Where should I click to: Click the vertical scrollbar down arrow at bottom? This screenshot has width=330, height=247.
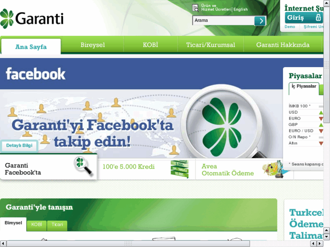pyautogui.click(x=326, y=237)
